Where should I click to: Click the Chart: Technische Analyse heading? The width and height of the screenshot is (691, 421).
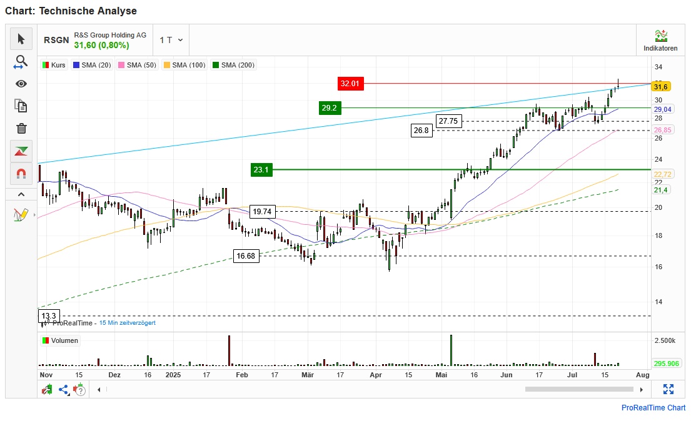[x=71, y=11]
